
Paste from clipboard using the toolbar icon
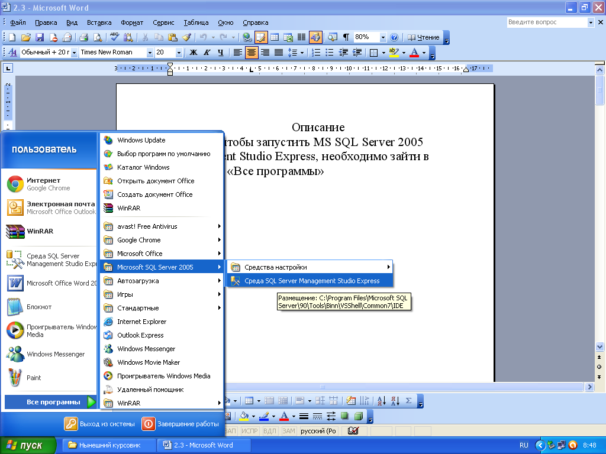[172, 37]
